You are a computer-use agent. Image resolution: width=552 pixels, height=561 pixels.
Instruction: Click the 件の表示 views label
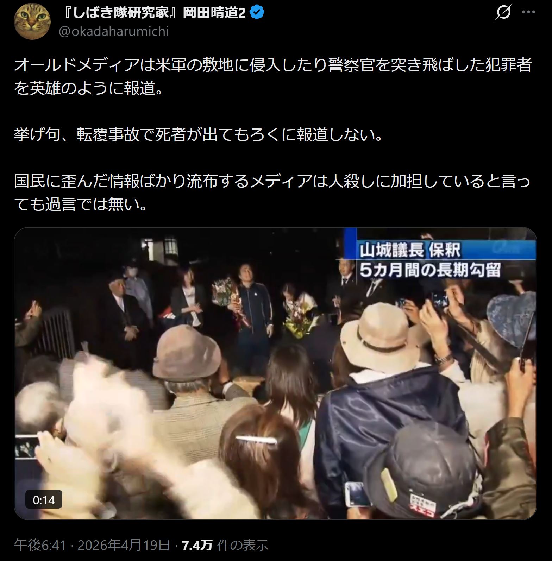click(x=243, y=545)
